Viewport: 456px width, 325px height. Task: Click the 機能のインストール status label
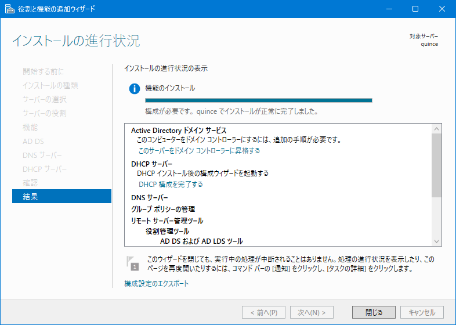coord(170,88)
